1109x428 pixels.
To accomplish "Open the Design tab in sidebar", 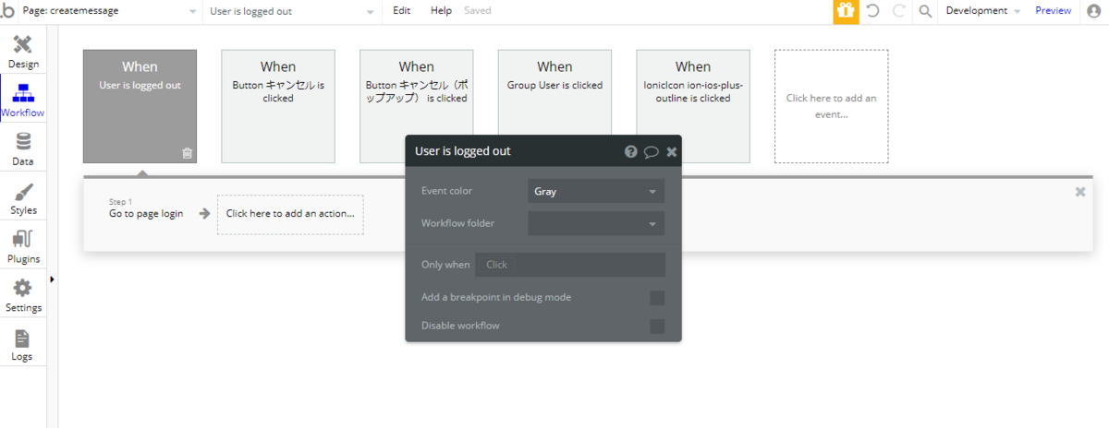I will tap(23, 52).
